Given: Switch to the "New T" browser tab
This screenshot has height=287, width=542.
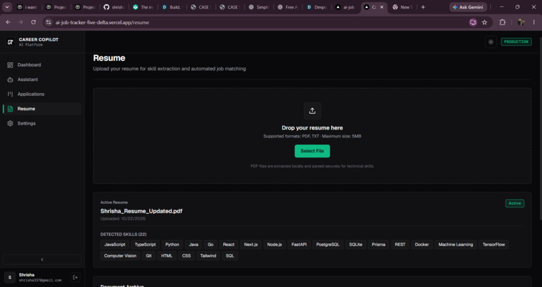Looking at the screenshot, I should pyautogui.click(x=403, y=7).
